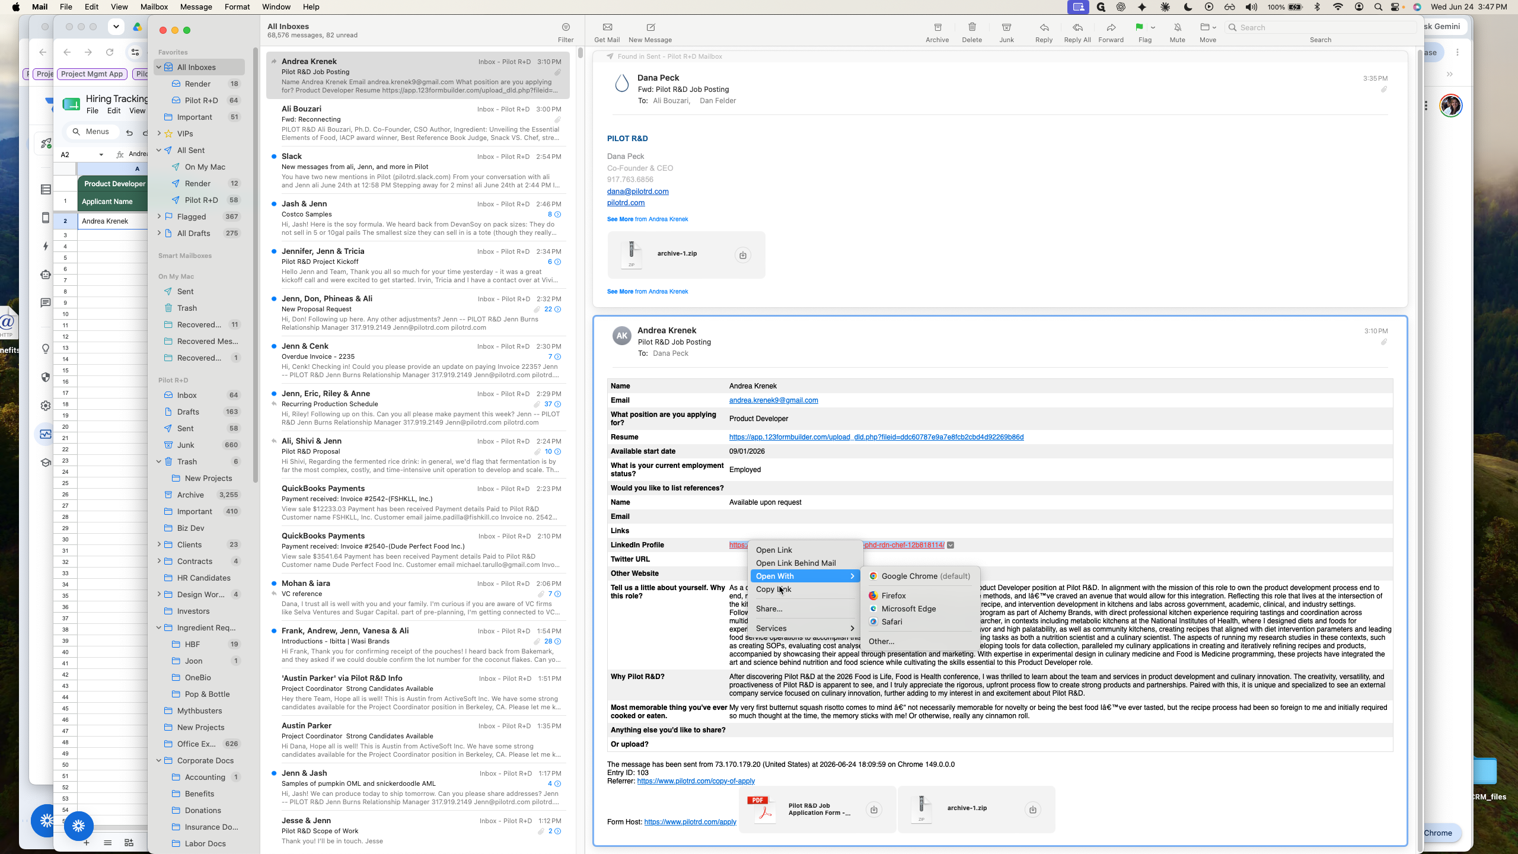This screenshot has height=854, width=1518.
Task: Choose Open Link in context menu
Action: [x=805, y=550]
